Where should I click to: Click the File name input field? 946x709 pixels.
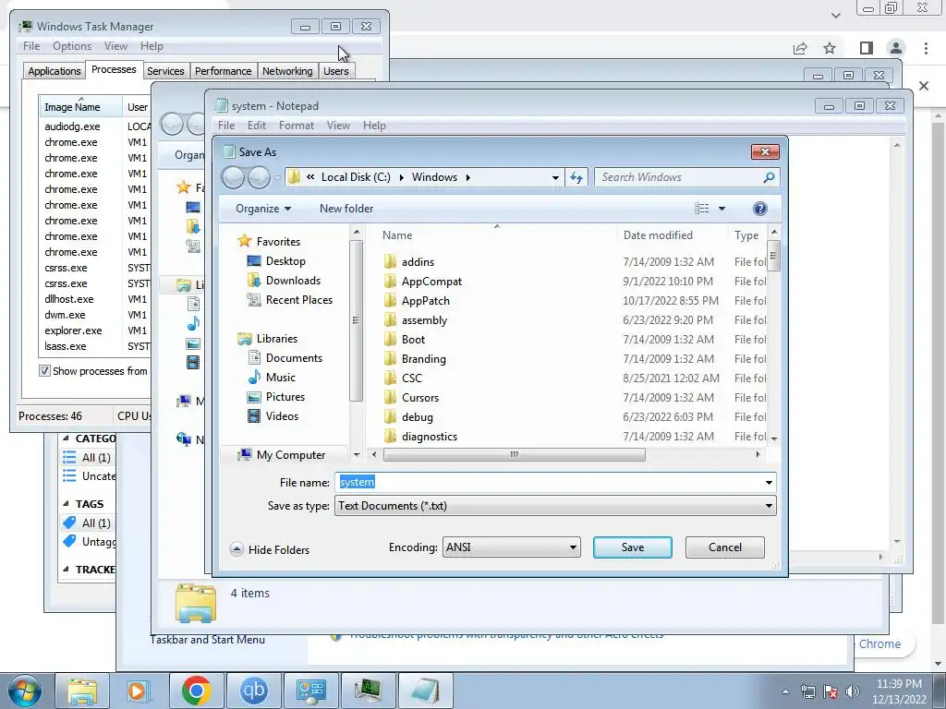click(549, 482)
